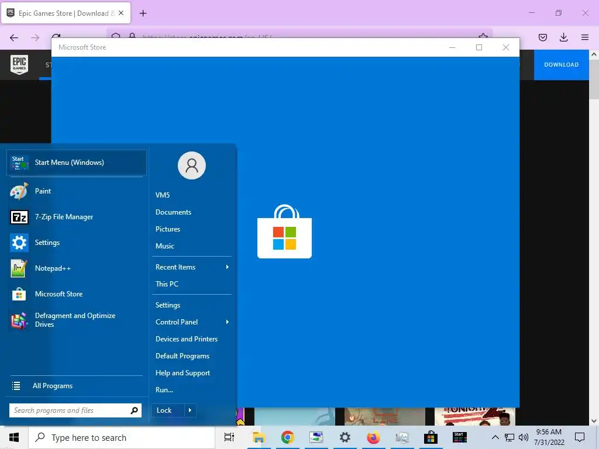Open Firefox downloads panel
This screenshot has width=599, height=449.
[x=564, y=37]
